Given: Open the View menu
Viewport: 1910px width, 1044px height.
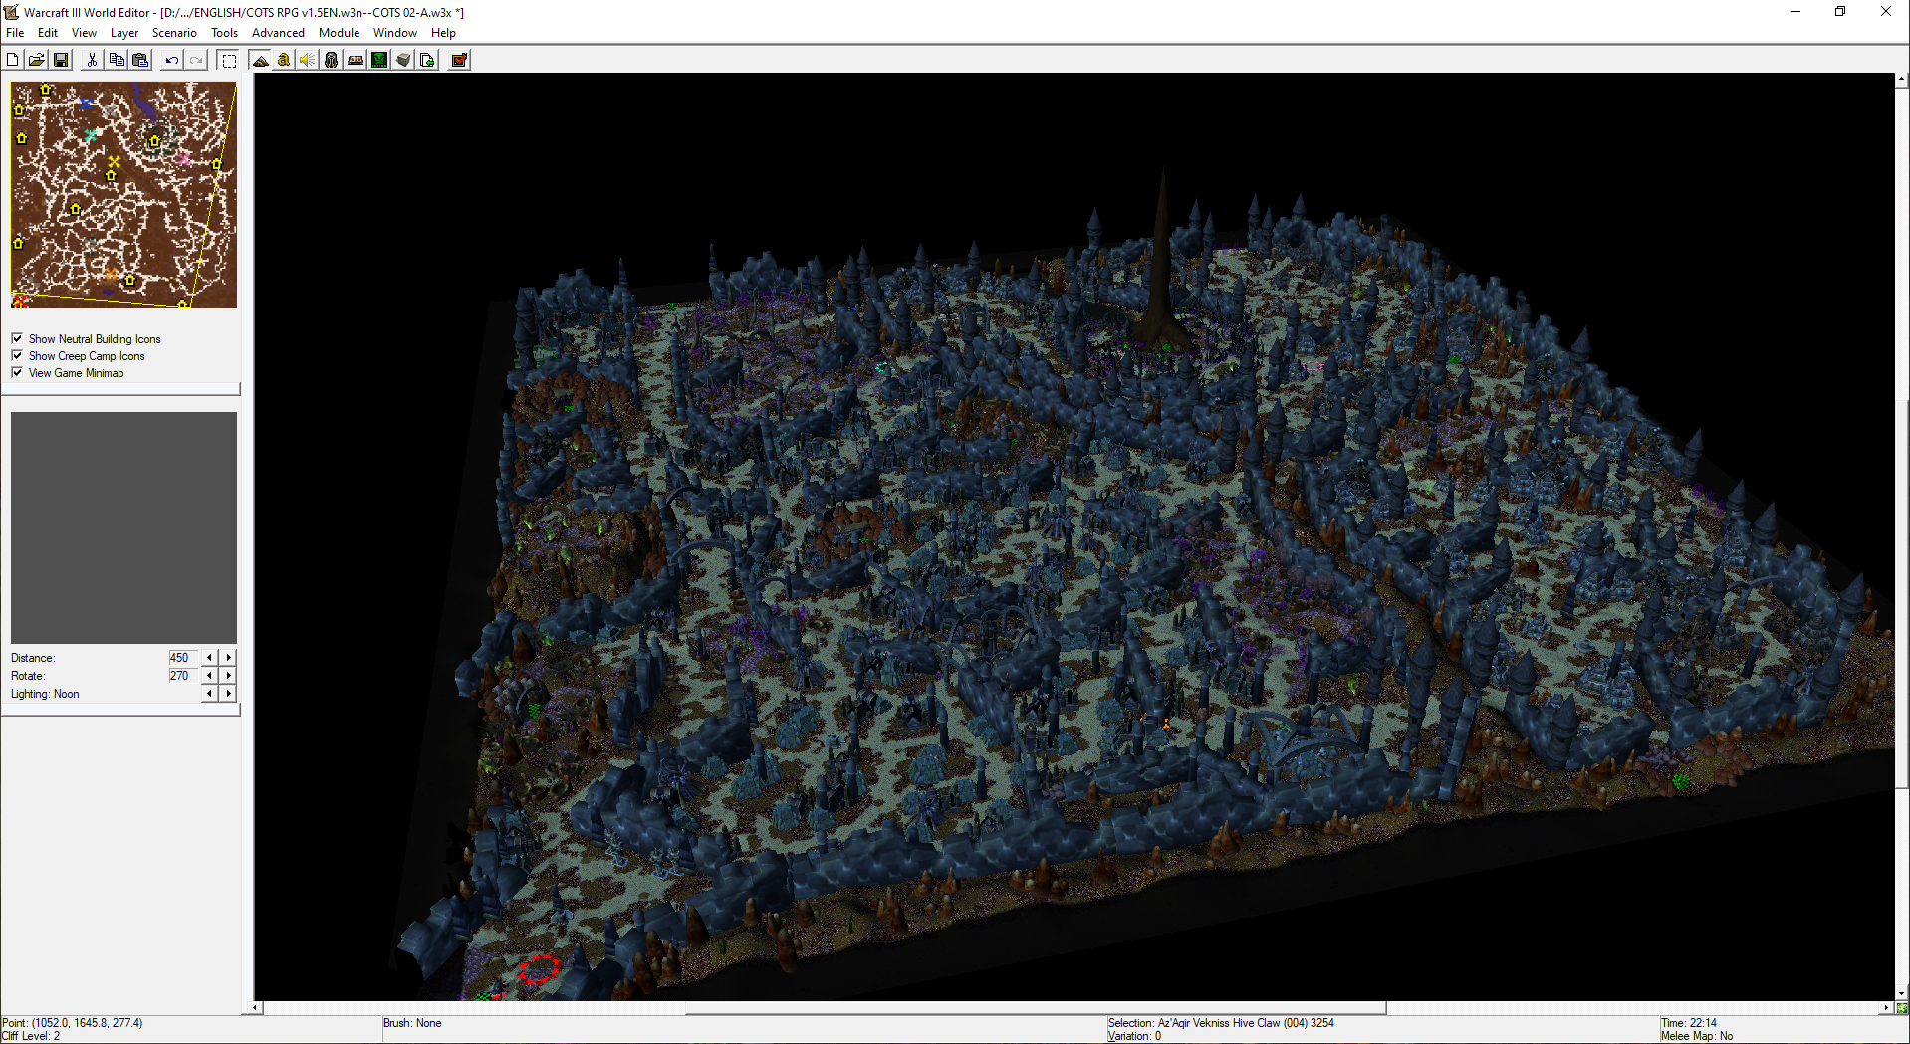Looking at the screenshot, I should 84,33.
